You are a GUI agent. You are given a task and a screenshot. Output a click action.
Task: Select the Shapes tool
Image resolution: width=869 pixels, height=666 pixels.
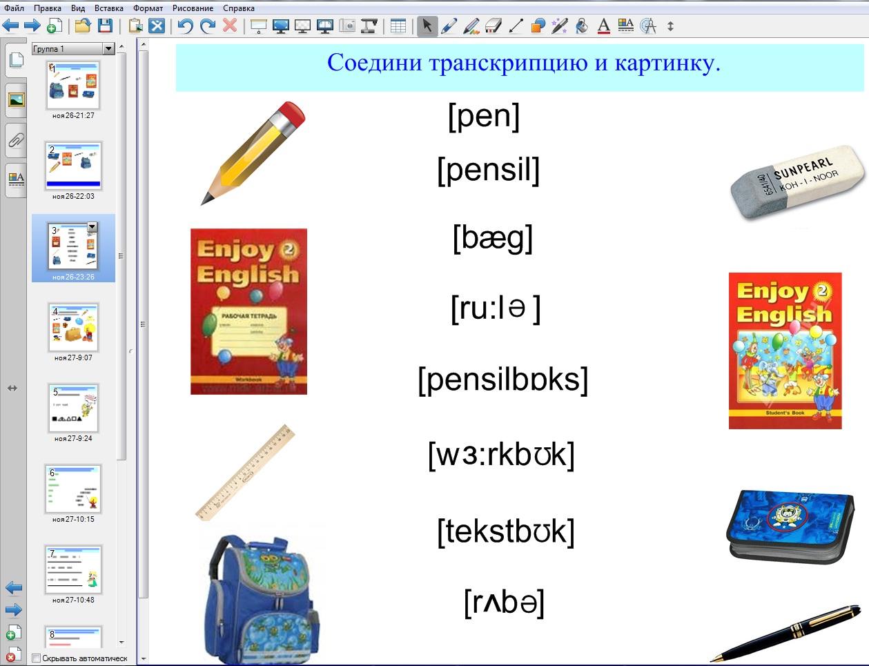(x=538, y=26)
